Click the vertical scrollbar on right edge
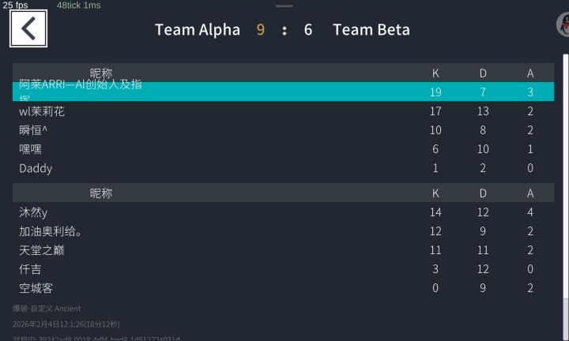569x341 pixels. point(566,177)
